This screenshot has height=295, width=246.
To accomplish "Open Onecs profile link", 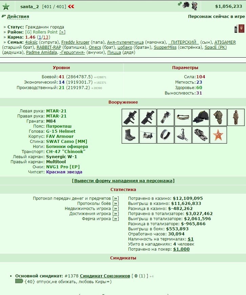I will [x=95, y=47].
